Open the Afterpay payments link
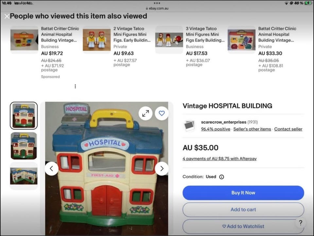The height and width of the screenshot is (236, 314). 219,159
